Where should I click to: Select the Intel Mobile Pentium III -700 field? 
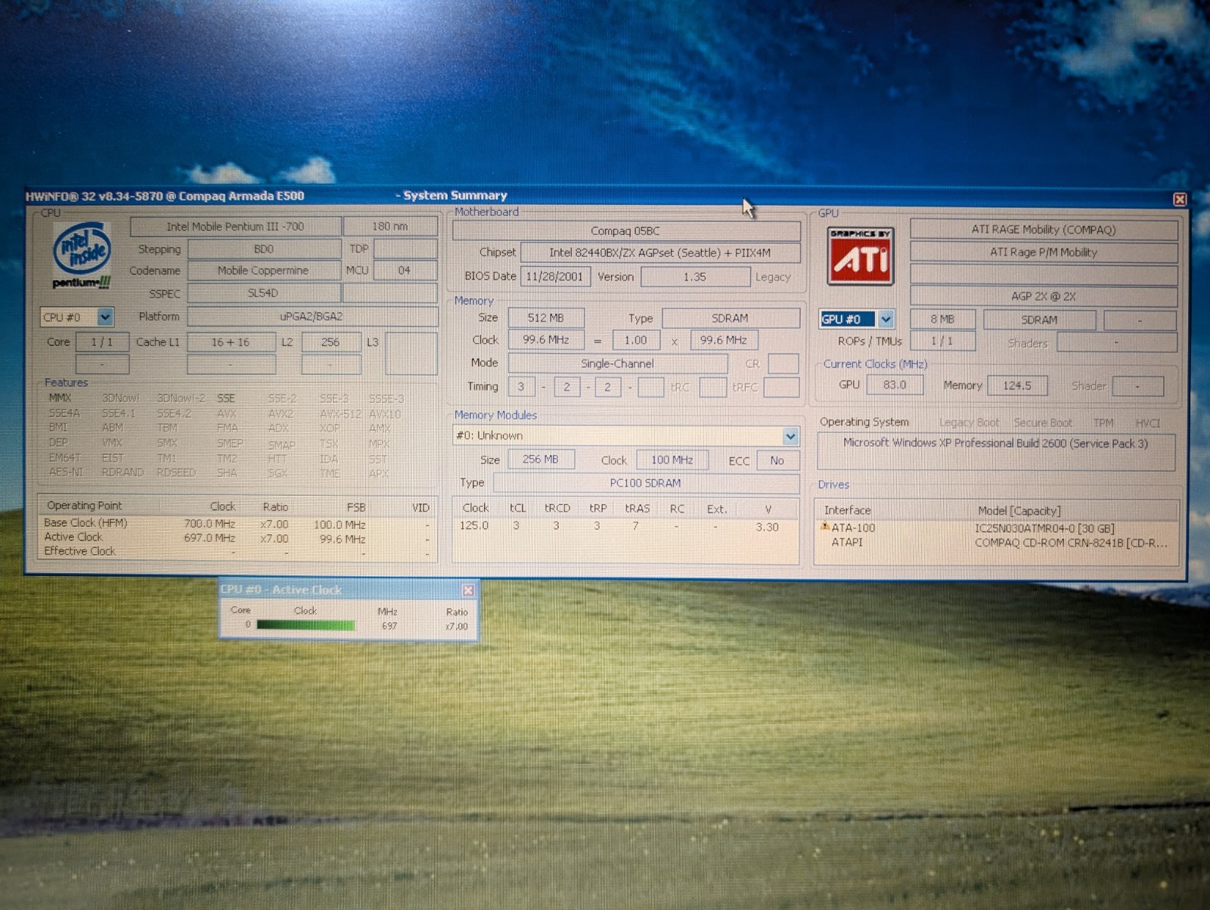click(x=235, y=226)
